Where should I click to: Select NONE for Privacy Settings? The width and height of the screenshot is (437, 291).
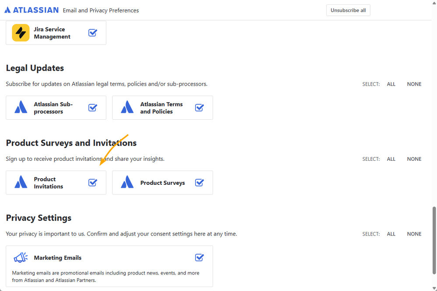[414, 234]
